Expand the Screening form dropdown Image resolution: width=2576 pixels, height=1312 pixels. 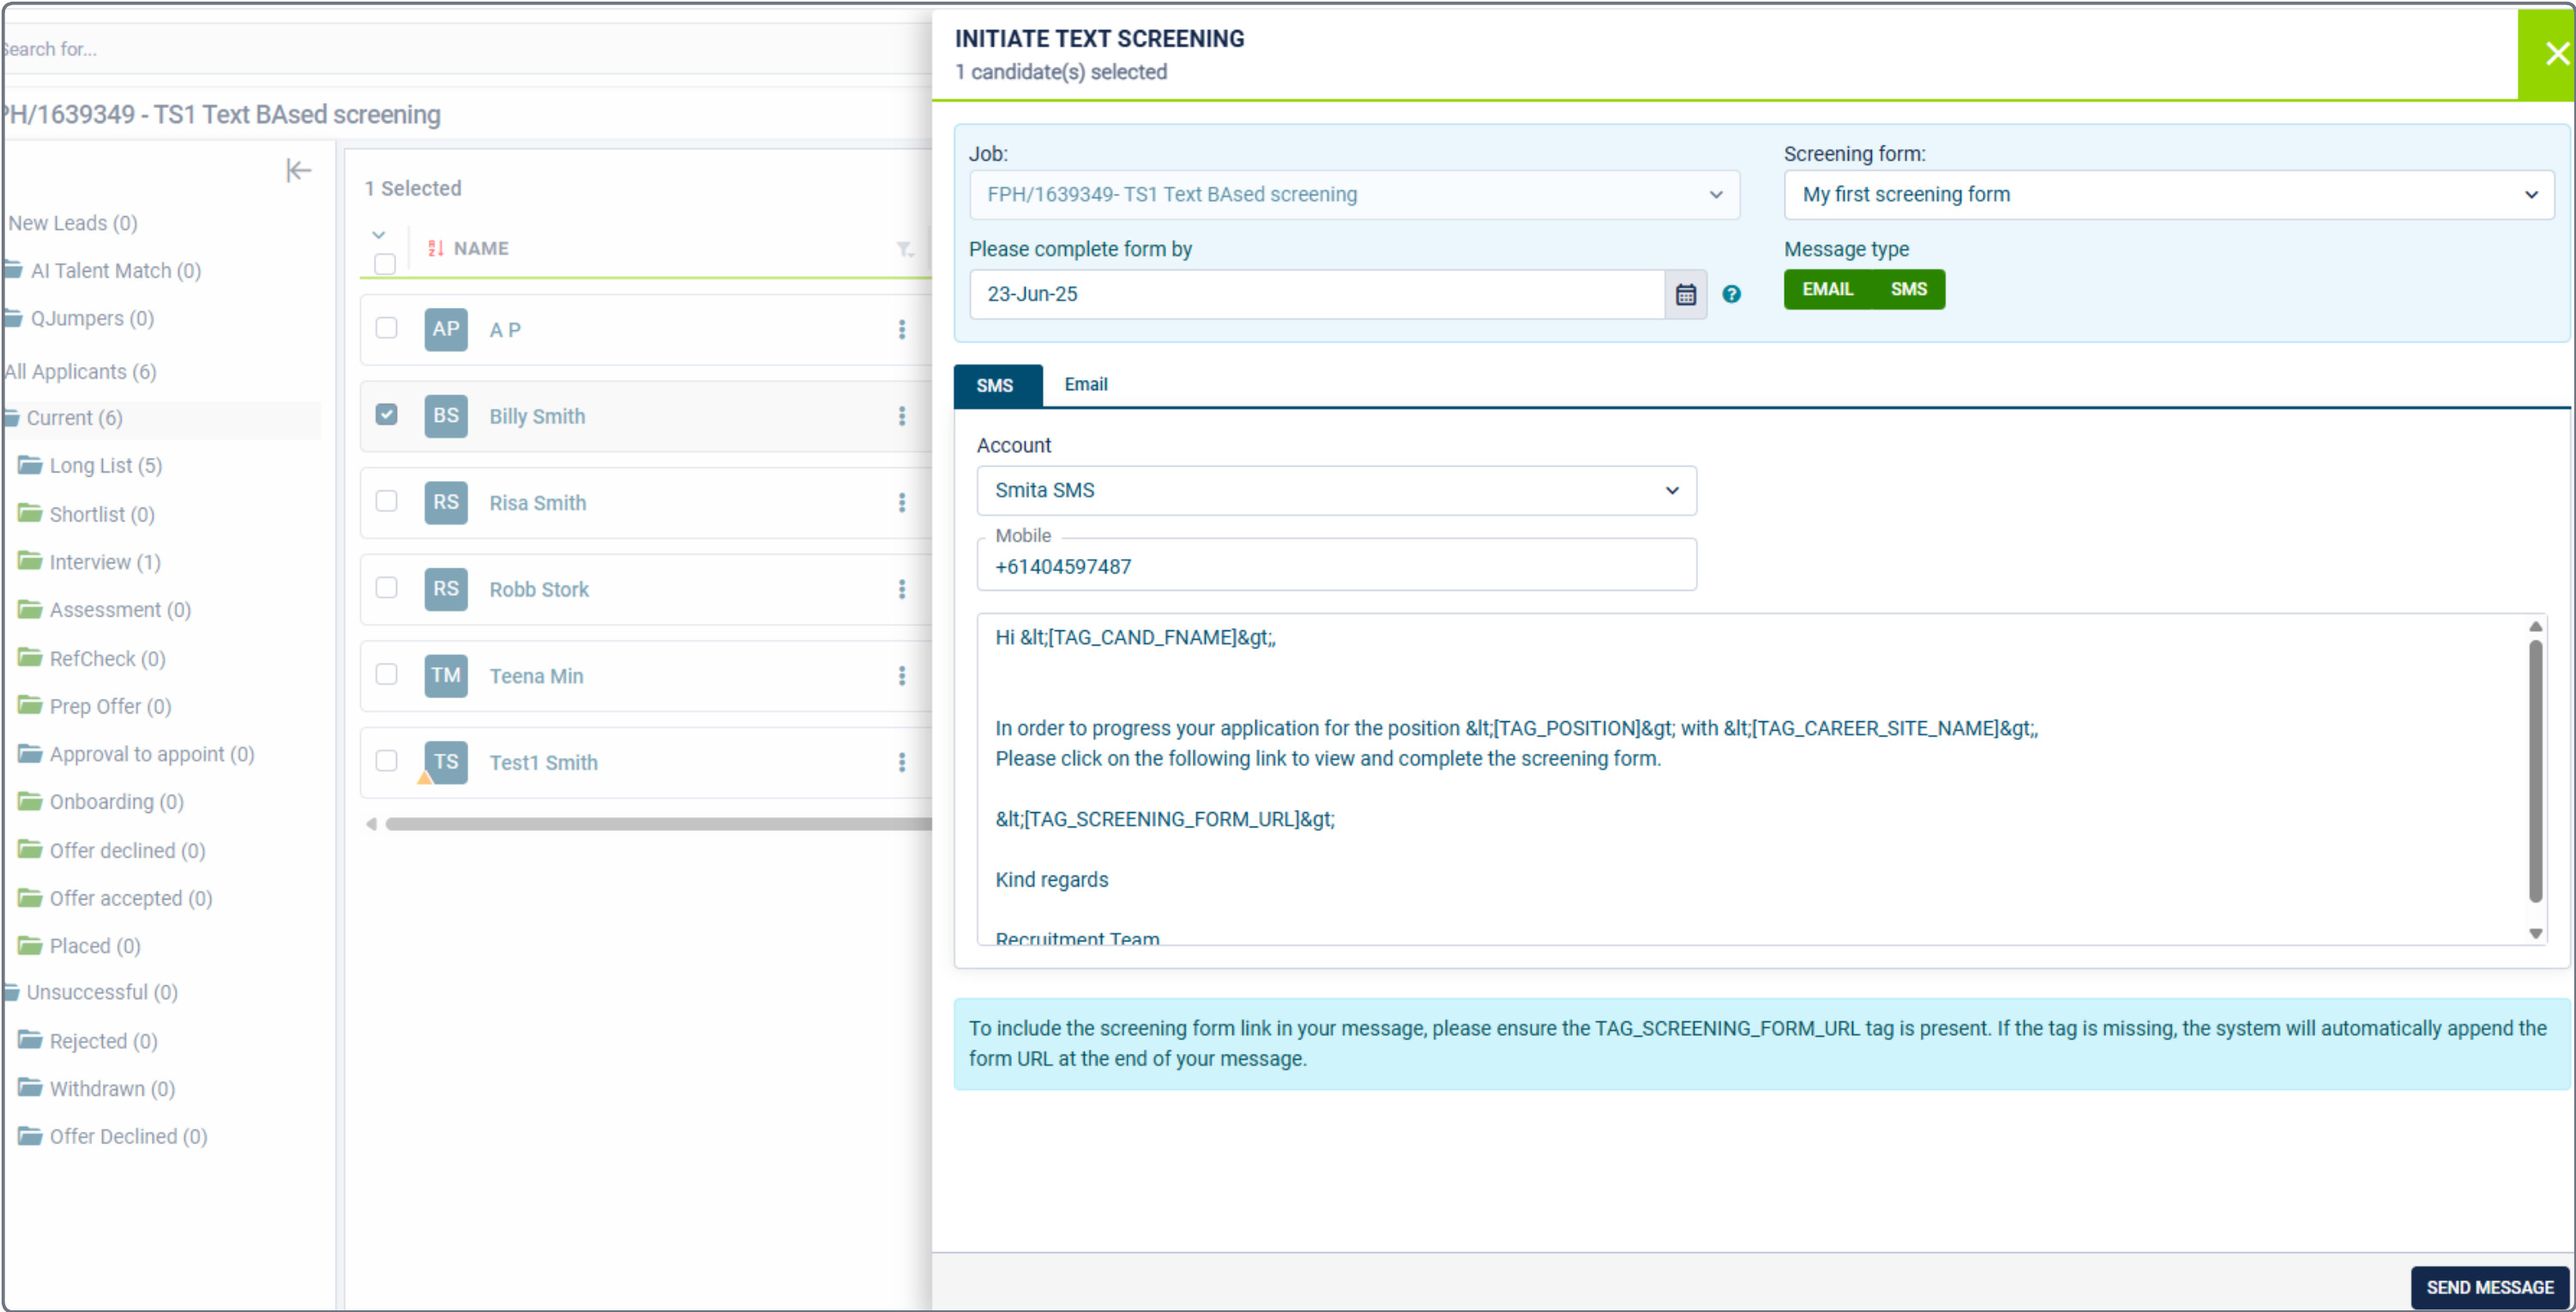pos(2167,194)
